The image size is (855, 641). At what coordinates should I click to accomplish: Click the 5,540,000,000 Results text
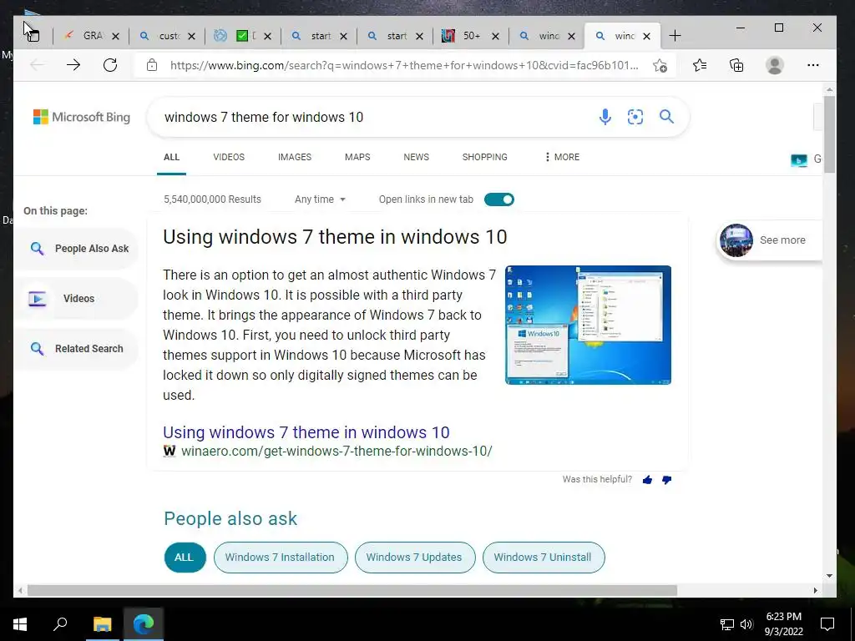212,199
